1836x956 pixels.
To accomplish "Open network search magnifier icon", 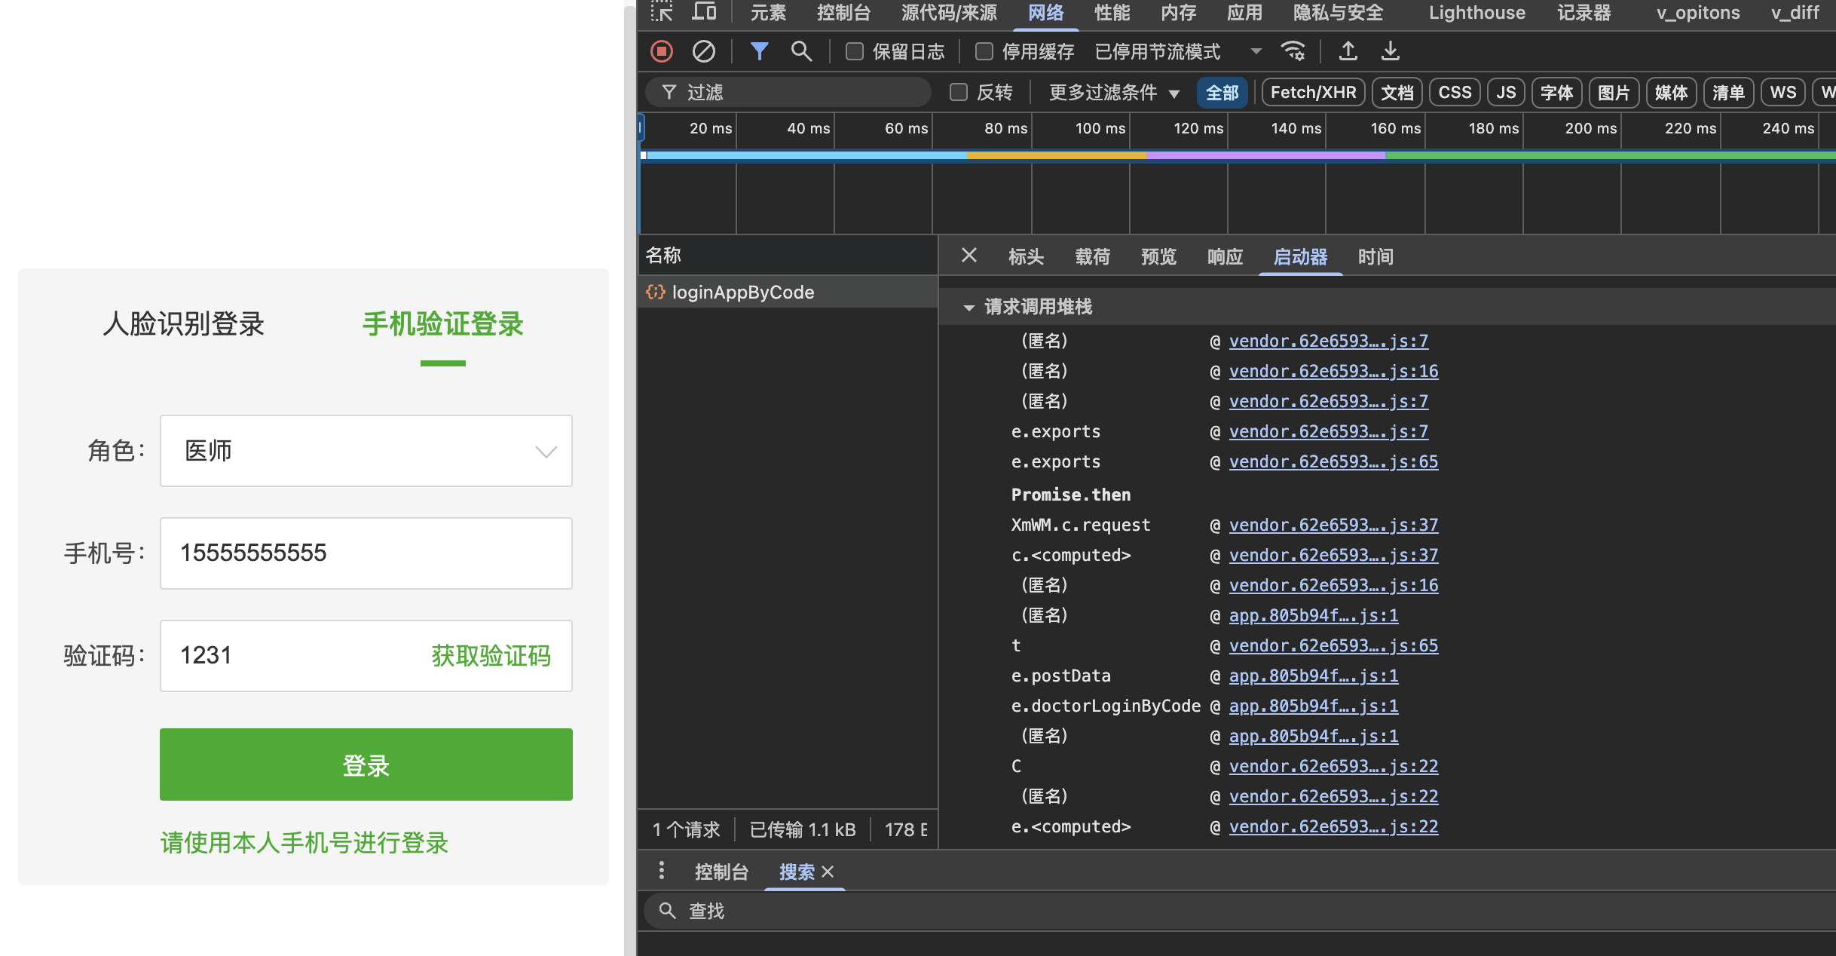I will [x=800, y=51].
